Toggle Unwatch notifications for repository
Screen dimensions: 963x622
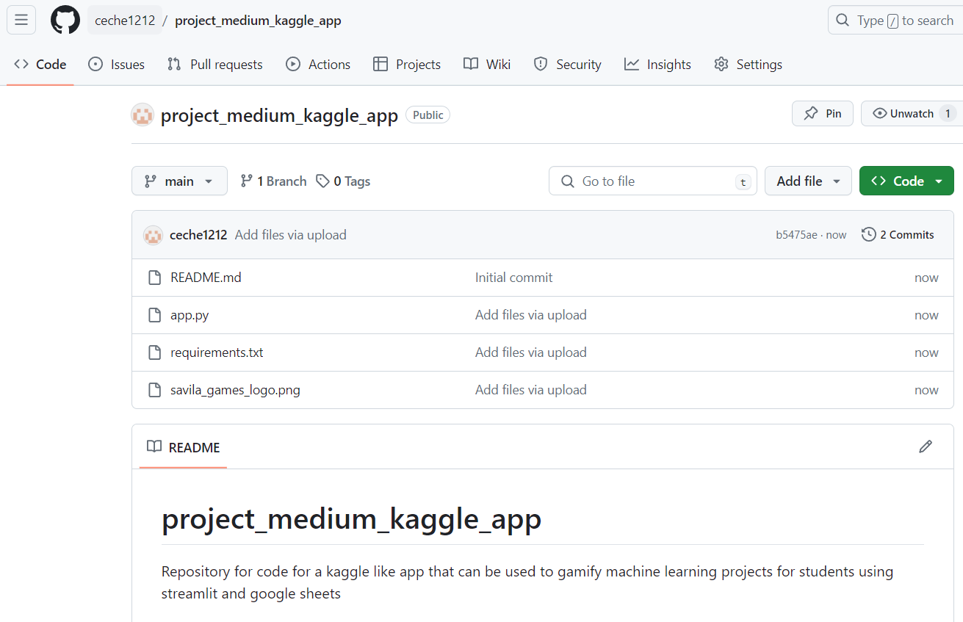[911, 114]
